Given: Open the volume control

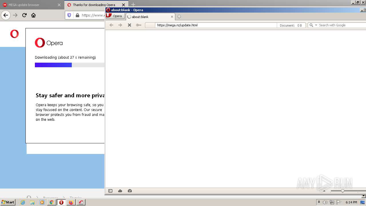Looking at the screenshot, I should (325, 202).
